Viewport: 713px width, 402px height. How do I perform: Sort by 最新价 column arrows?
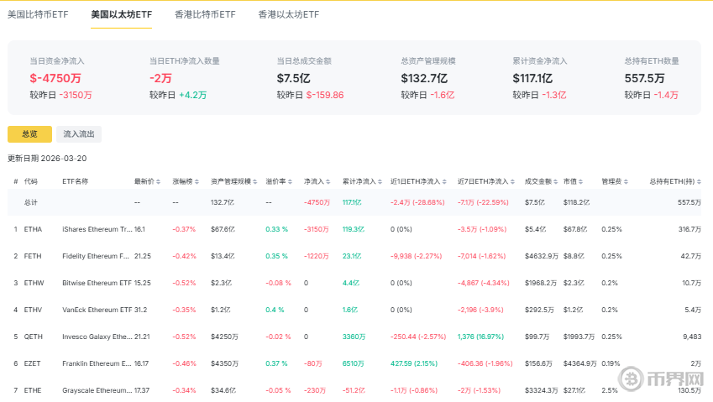click(x=158, y=181)
